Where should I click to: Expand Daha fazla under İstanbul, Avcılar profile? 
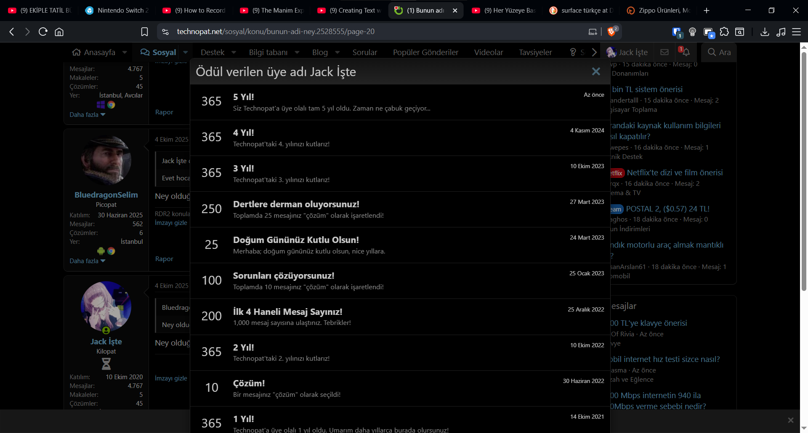88,114
